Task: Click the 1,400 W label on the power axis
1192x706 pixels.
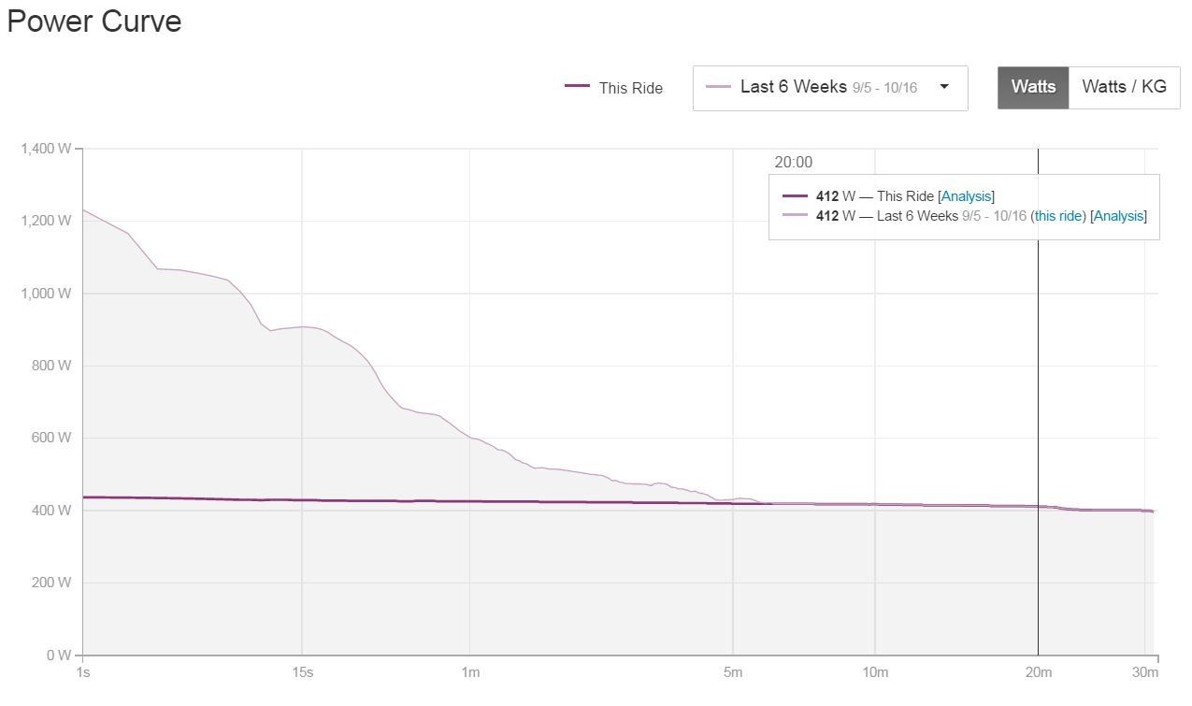Action: [46, 149]
